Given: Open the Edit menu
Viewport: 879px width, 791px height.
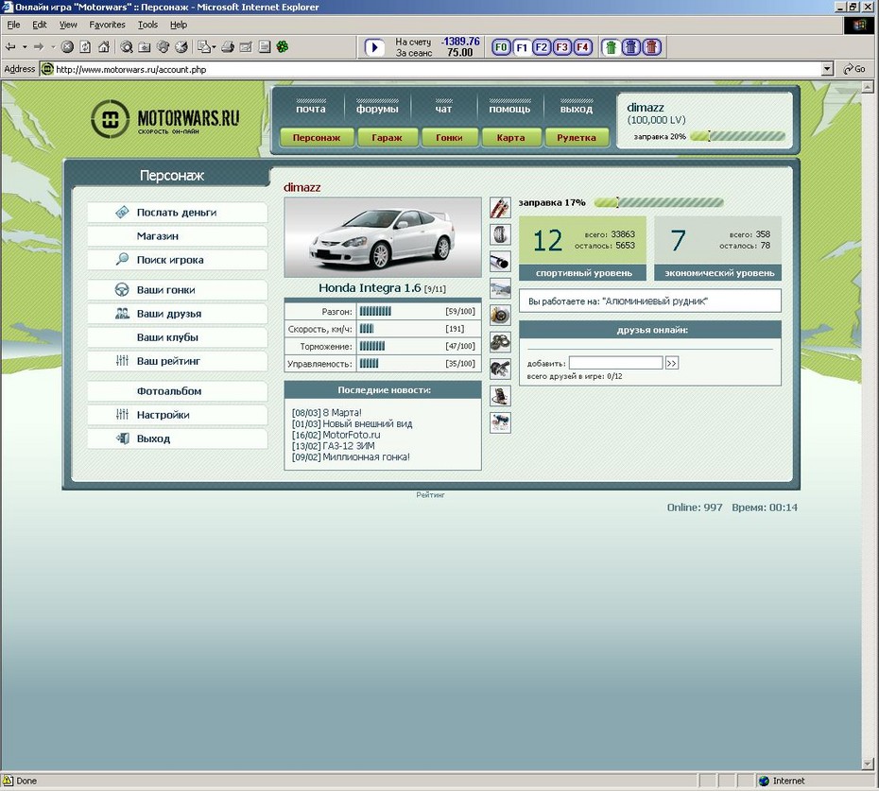Looking at the screenshot, I should click(x=40, y=25).
